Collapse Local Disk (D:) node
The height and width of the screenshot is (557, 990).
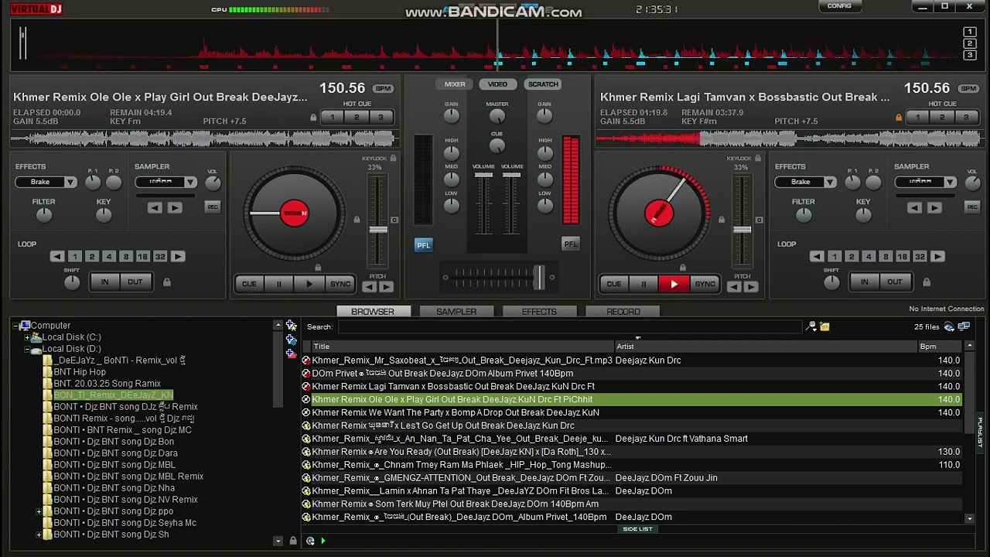[27, 349]
